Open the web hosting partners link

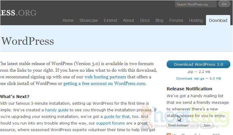pyautogui.click(x=105, y=77)
